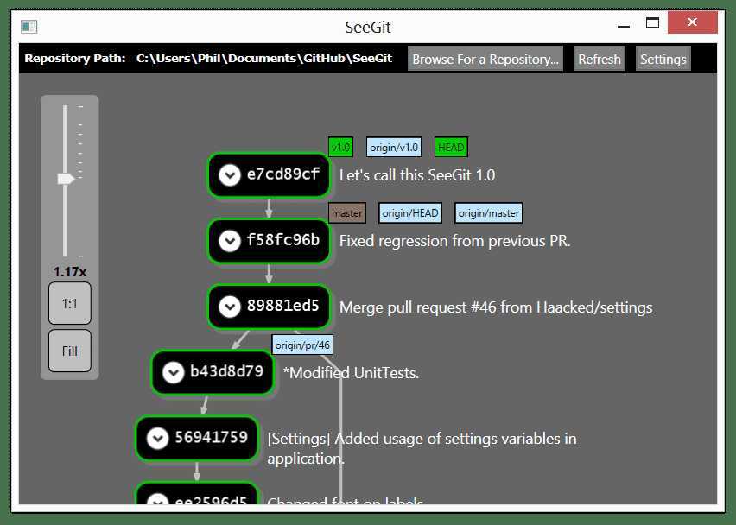Expand commit 89881ed5 details chevron
The image size is (736, 525).
[230, 307]
